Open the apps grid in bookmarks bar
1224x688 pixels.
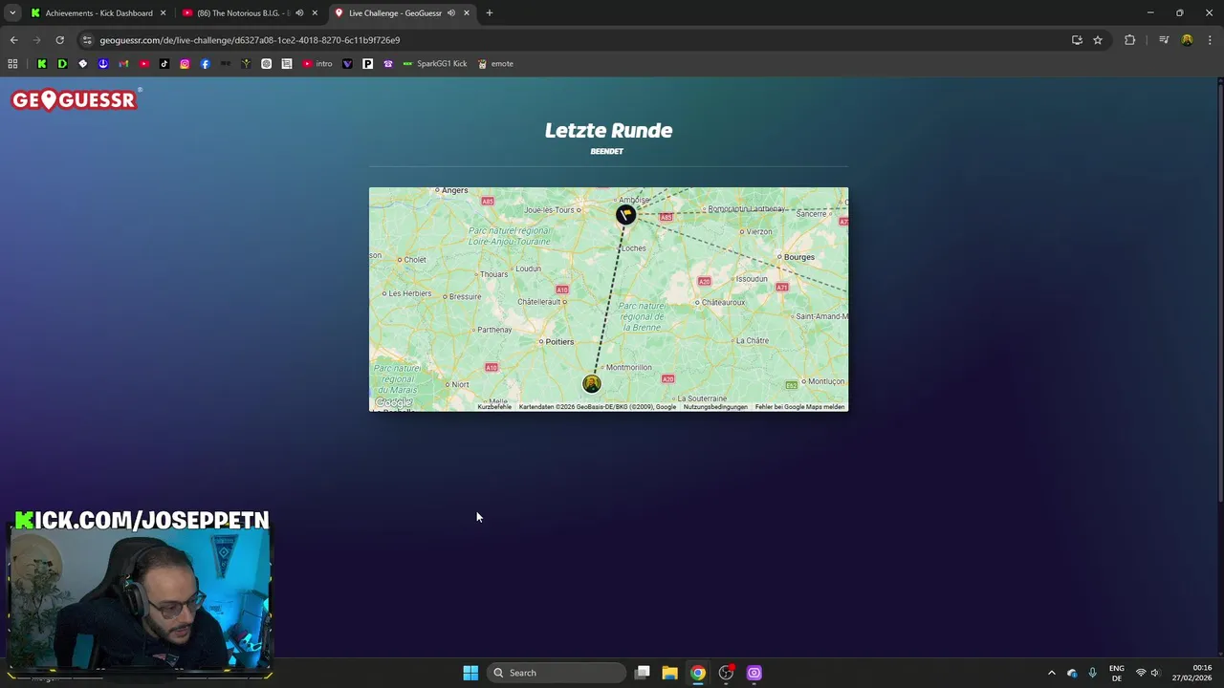[x=12, y=64]
